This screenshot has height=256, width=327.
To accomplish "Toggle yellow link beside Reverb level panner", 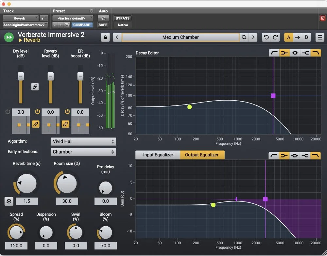I will coord(65,124).
